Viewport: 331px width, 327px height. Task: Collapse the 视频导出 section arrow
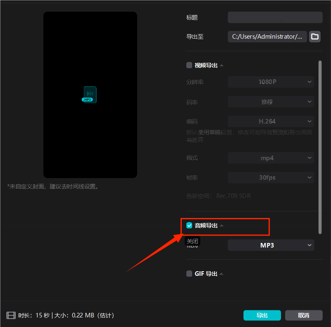point(222,65)
